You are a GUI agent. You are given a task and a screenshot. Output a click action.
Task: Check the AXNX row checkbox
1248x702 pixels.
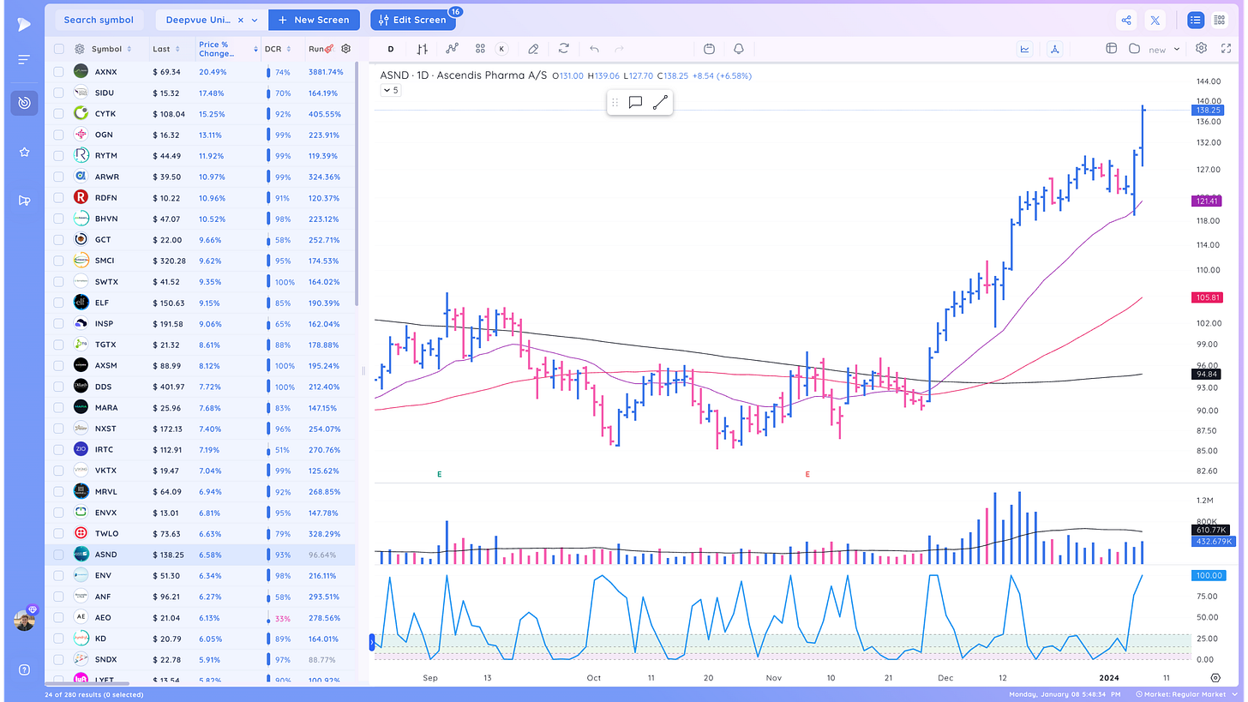click(x=58, y=72)
